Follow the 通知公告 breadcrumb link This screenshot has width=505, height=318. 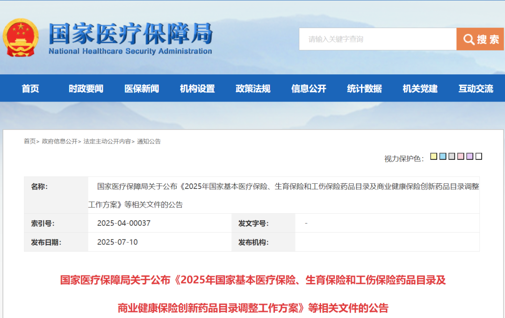click(149, 141)
